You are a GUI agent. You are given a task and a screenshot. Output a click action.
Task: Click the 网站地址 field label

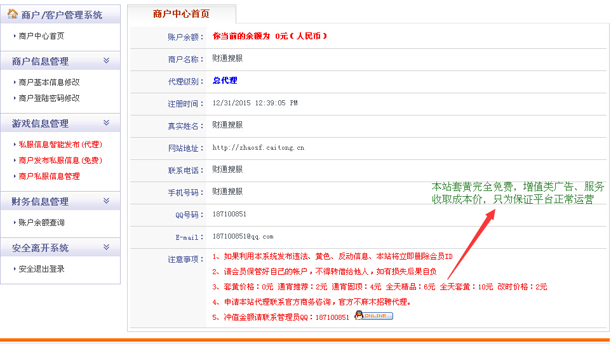tap(185, 148)
